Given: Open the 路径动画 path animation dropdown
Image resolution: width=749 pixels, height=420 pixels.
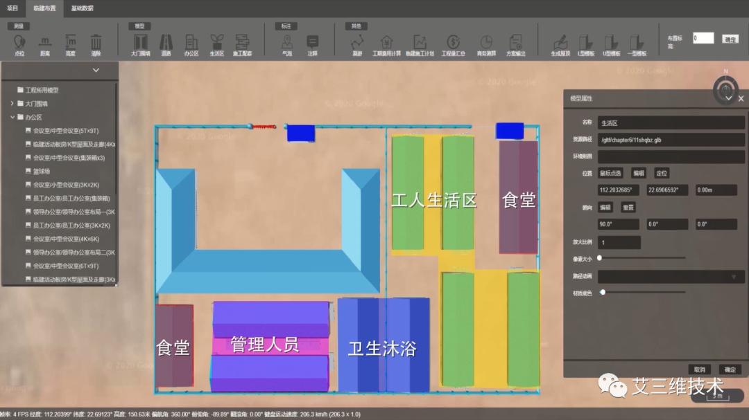Looking at the screenshot, I should 669,275.
